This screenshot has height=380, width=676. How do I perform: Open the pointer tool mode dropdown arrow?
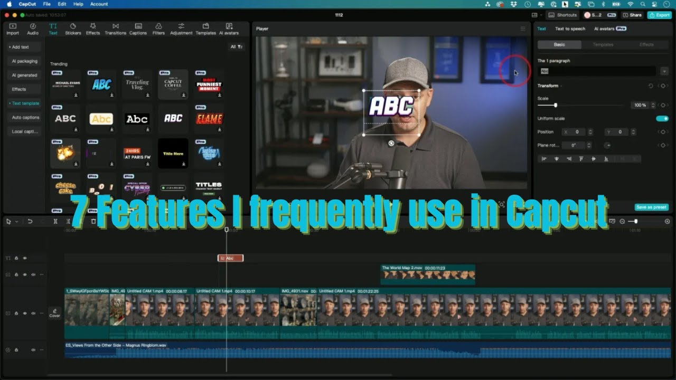[x=16, y=222]
